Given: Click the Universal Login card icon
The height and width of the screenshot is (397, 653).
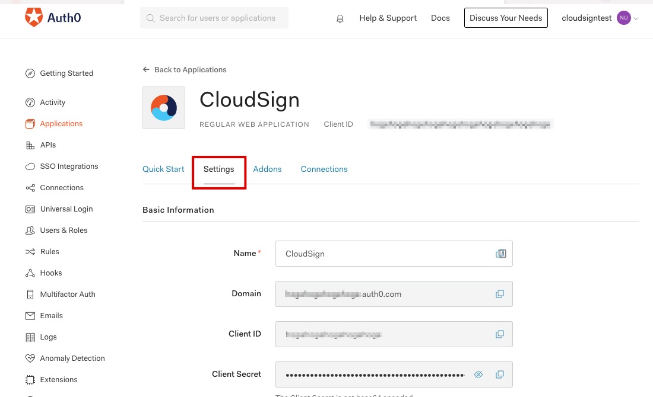Looking at the screenshot, I should point(30,209).
